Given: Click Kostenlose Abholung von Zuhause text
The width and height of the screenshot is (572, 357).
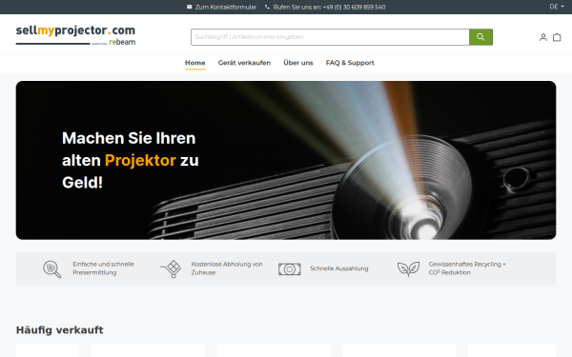Looking at the screenshot, I should [227, 268].
